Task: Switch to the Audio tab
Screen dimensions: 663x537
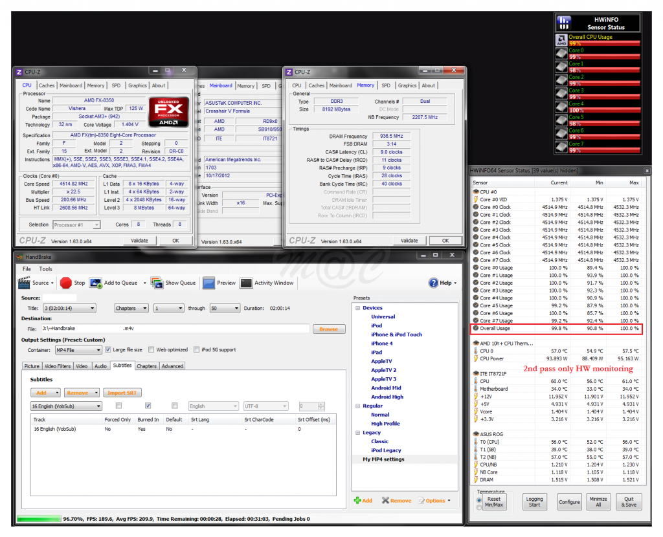Action: click(x=102, y=366)
